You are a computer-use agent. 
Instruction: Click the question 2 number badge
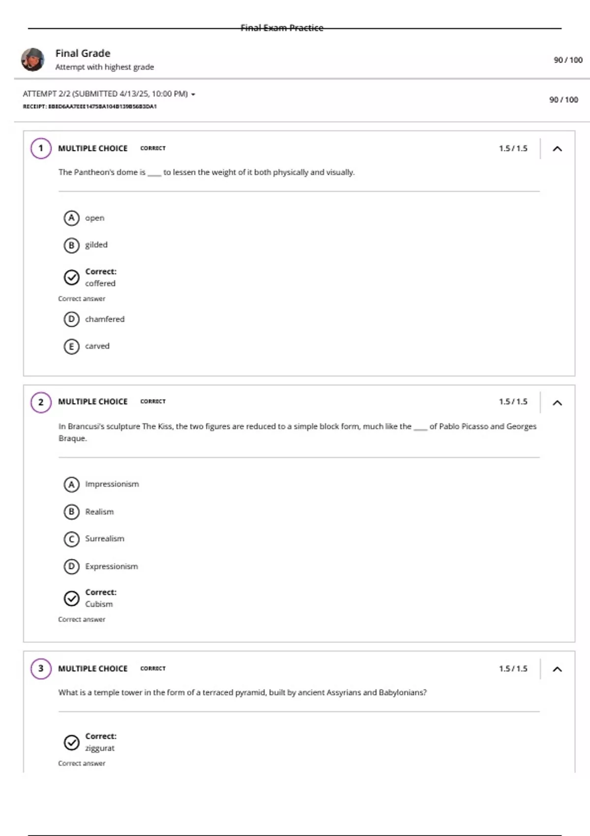pyautogui.click(x=41, y=402)
